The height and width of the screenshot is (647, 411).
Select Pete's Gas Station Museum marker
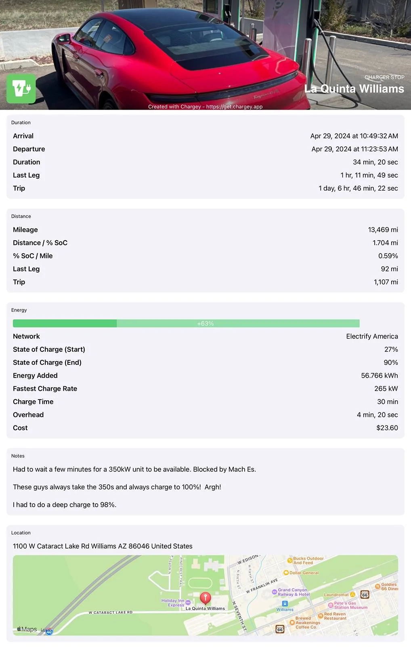(x=331, y=605)
